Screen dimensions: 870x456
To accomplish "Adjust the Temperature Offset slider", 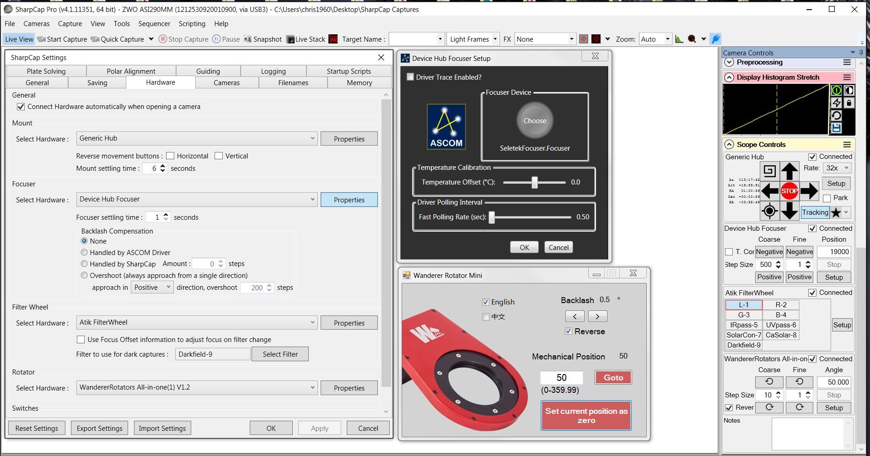I will point(534,182).
